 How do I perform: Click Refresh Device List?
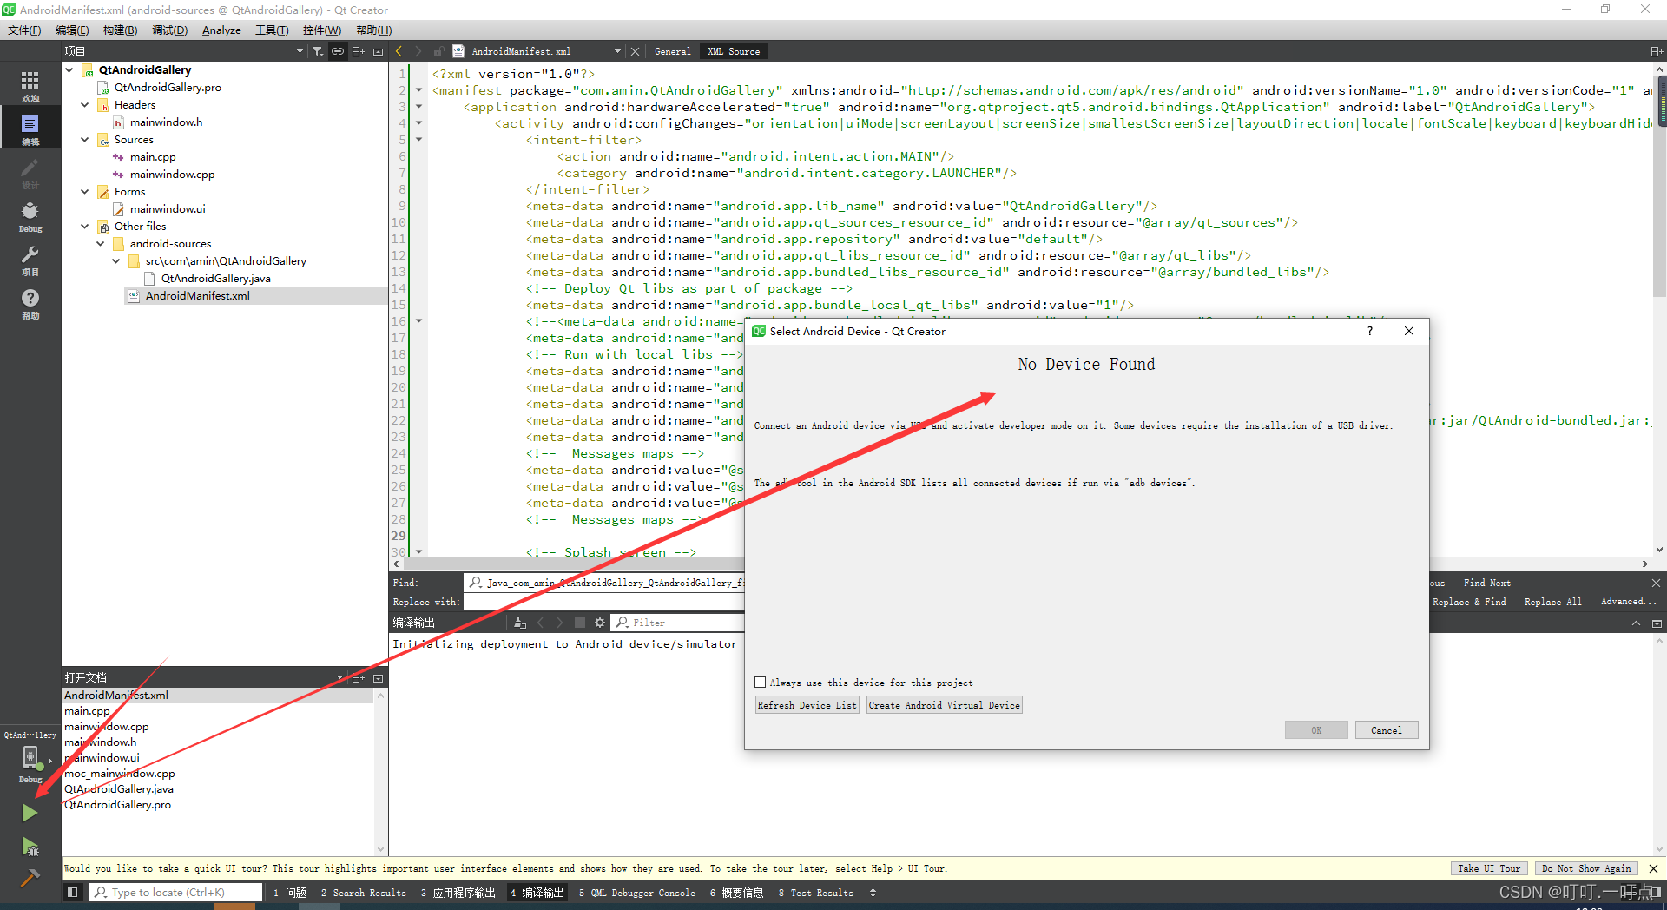click(807, 705)
